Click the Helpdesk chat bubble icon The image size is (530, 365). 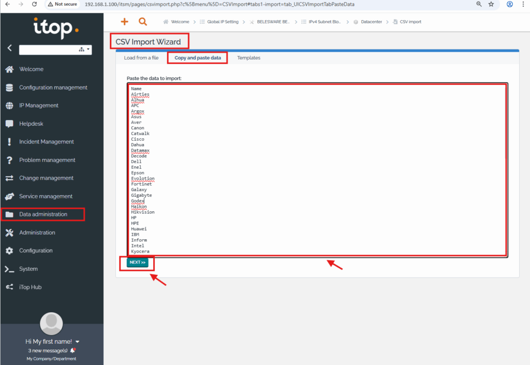coord(9,124)
